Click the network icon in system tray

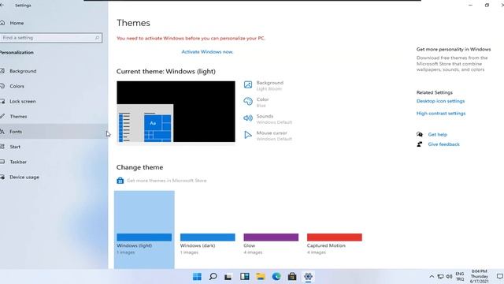click(441, 277)
